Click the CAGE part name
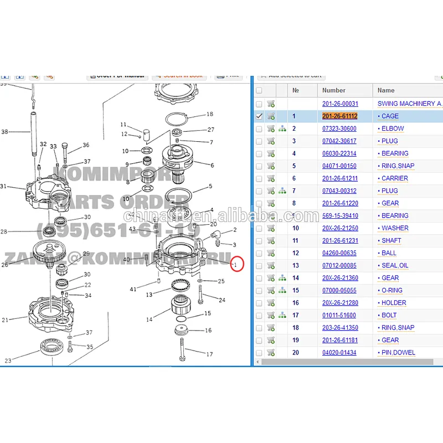 pyautogui.click(x=390, y=116)
